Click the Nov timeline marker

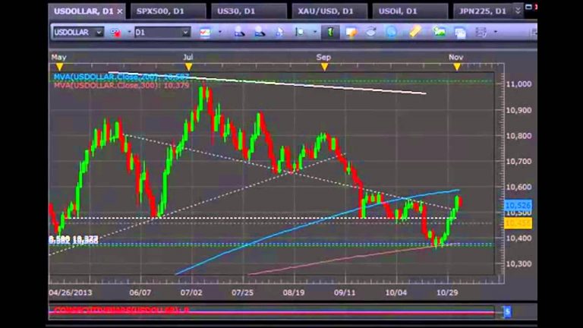click(456, 66)
